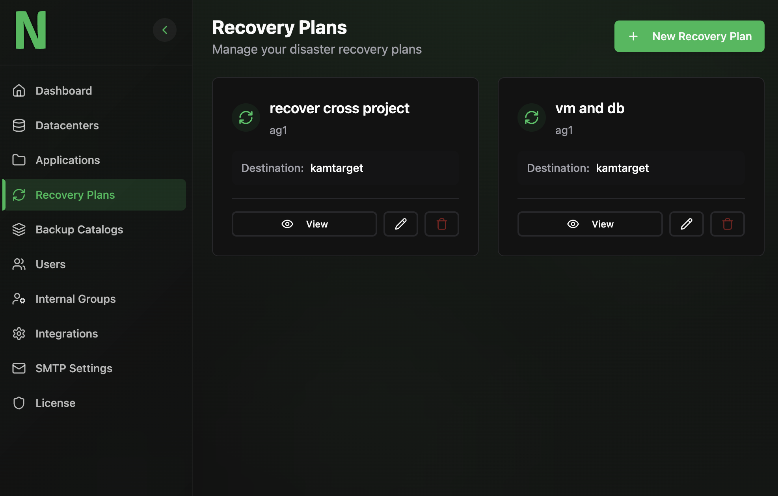Screen dimensions: 778x496
Task: Click the pencil edit icon for recover cross project
Action: click(400, 224)
